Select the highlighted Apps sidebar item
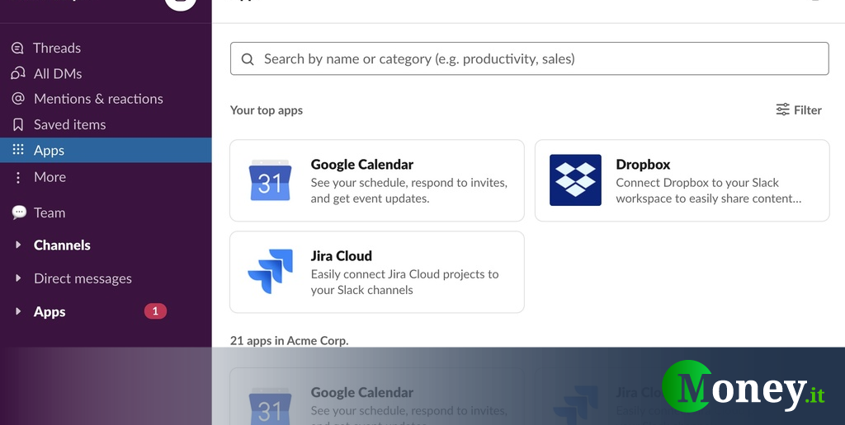 point(106,150)
